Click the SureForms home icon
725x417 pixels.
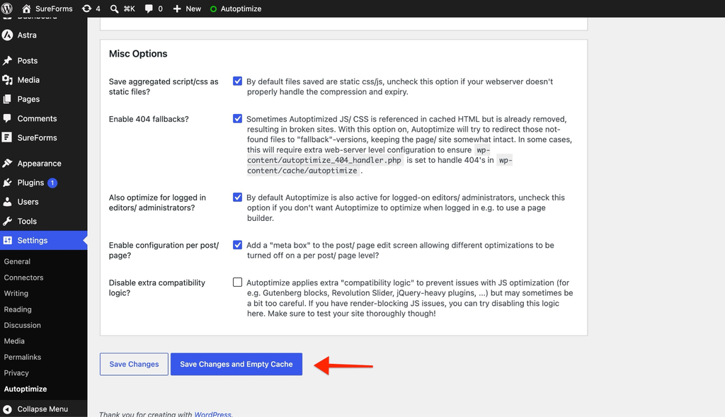tap(26, 8)
